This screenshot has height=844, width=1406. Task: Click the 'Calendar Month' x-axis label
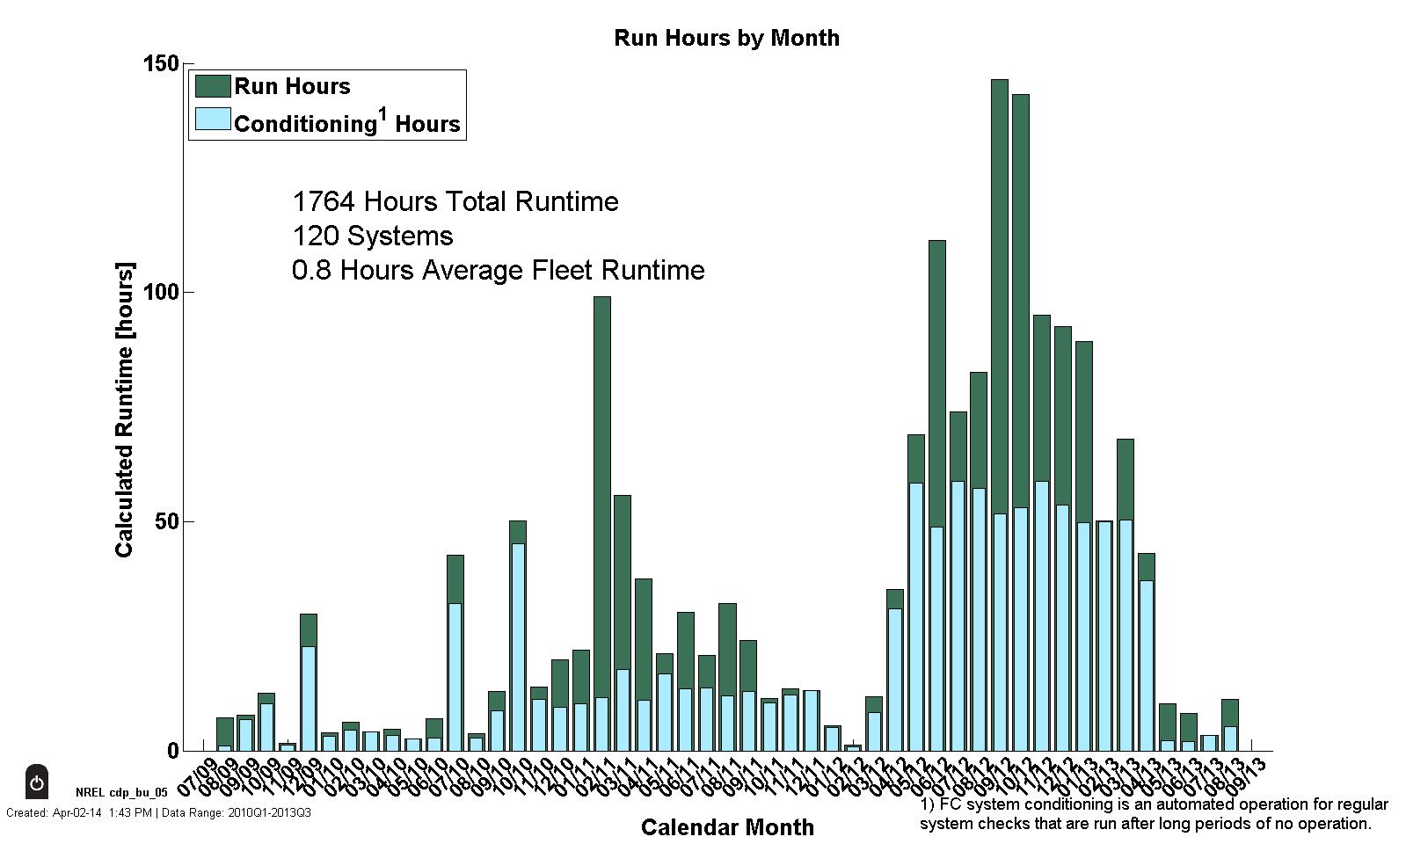[x=727, y=827]
